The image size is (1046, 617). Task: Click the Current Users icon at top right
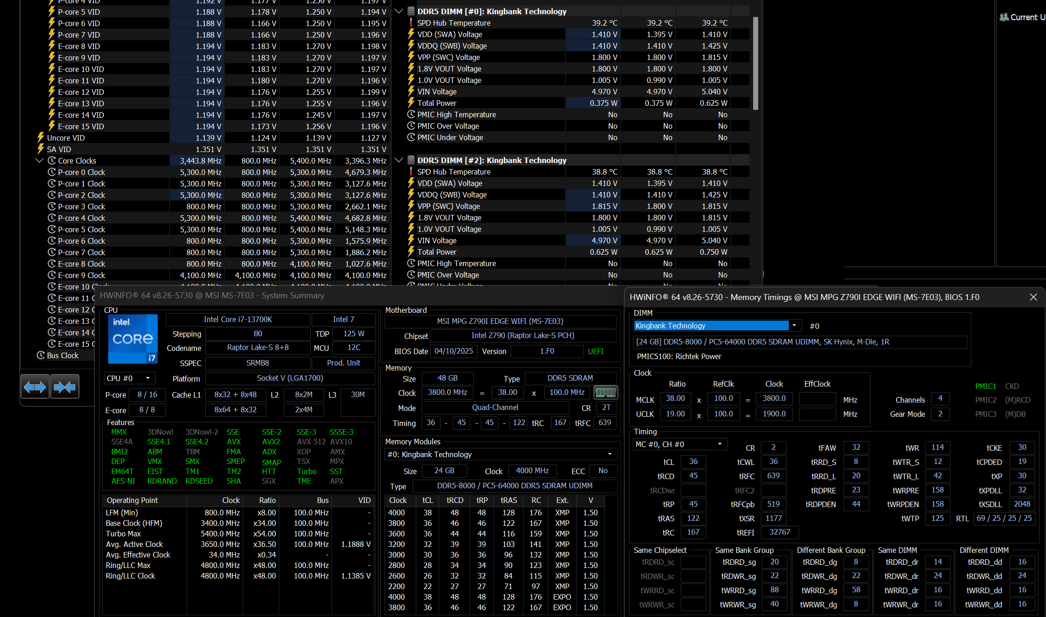coord(1004,17)
